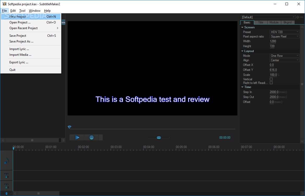305x196 pixels.
Task: Select the T2 text track icon
Action: point(7,186)
